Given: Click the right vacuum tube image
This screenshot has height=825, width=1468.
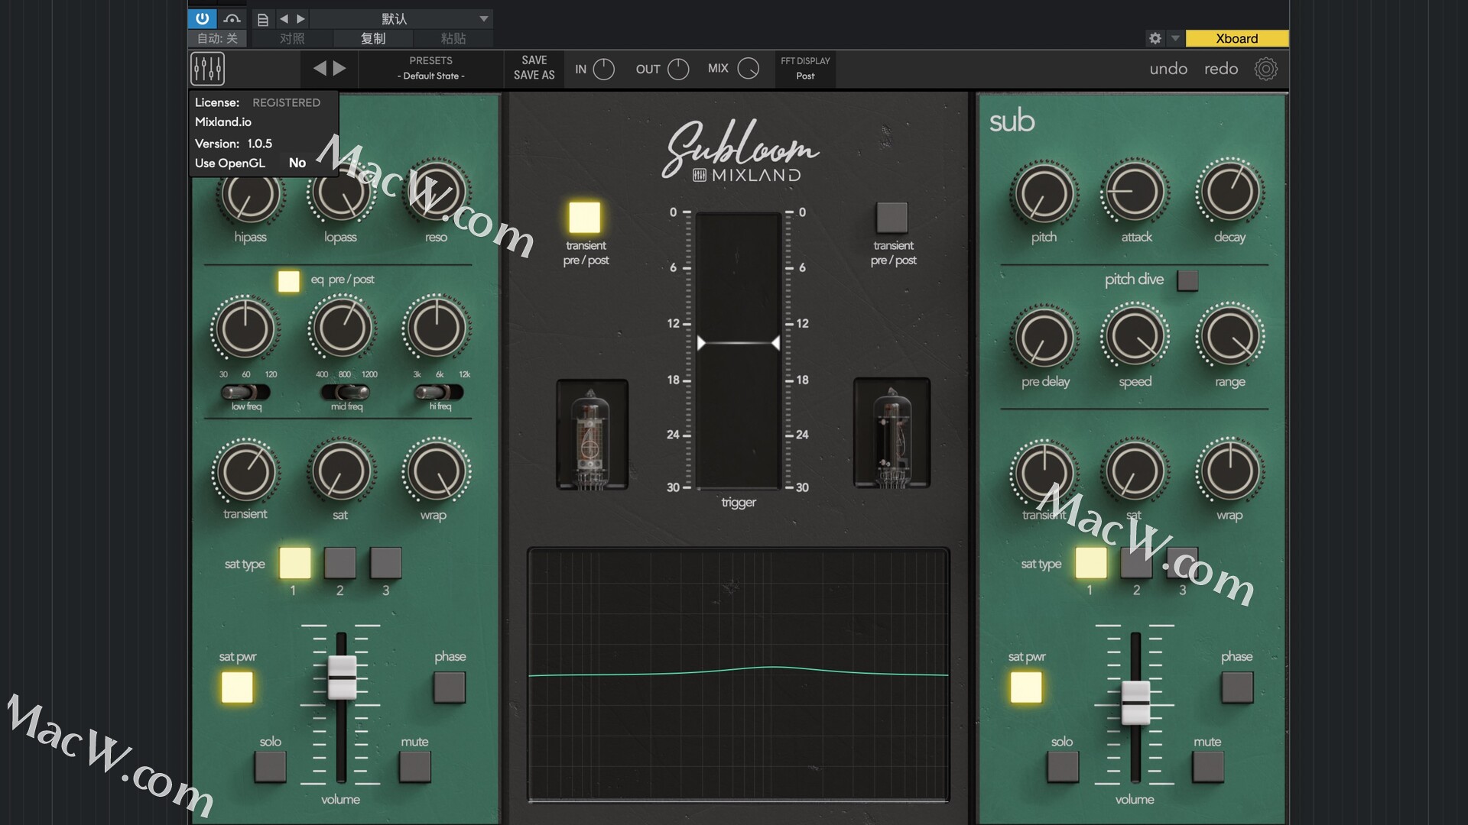Looking at the screenshot, I should [x=892, y=433].
